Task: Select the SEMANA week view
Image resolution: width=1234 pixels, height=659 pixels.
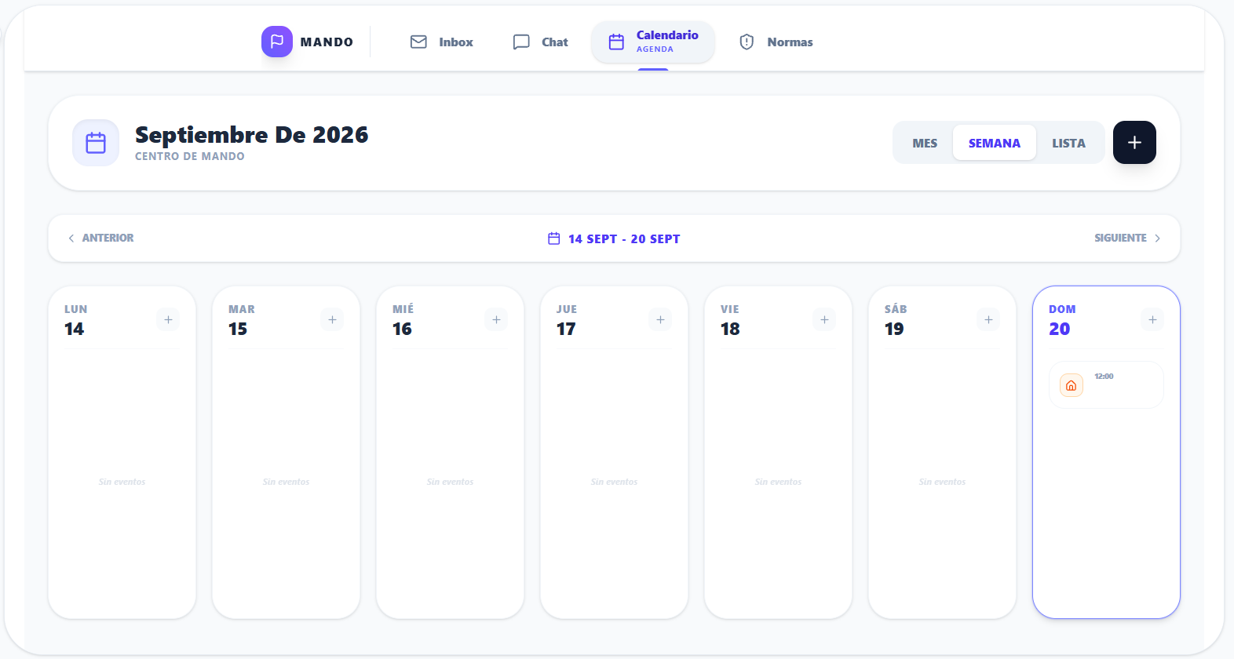Action: [995, 143]
